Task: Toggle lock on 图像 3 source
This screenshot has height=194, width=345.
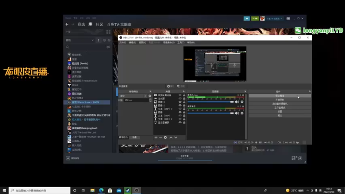Action: [x=184, y=102]
